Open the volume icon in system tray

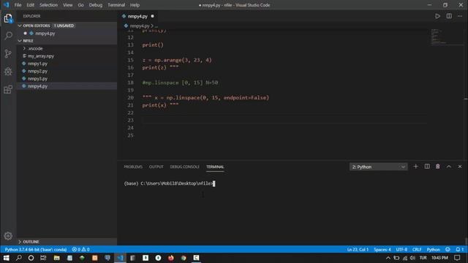click(x=412, y=258)
